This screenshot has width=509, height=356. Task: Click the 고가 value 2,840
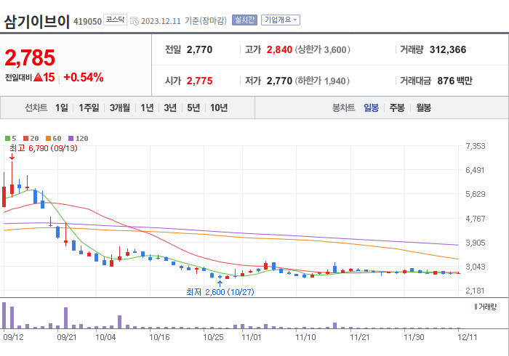pos(279,49)
